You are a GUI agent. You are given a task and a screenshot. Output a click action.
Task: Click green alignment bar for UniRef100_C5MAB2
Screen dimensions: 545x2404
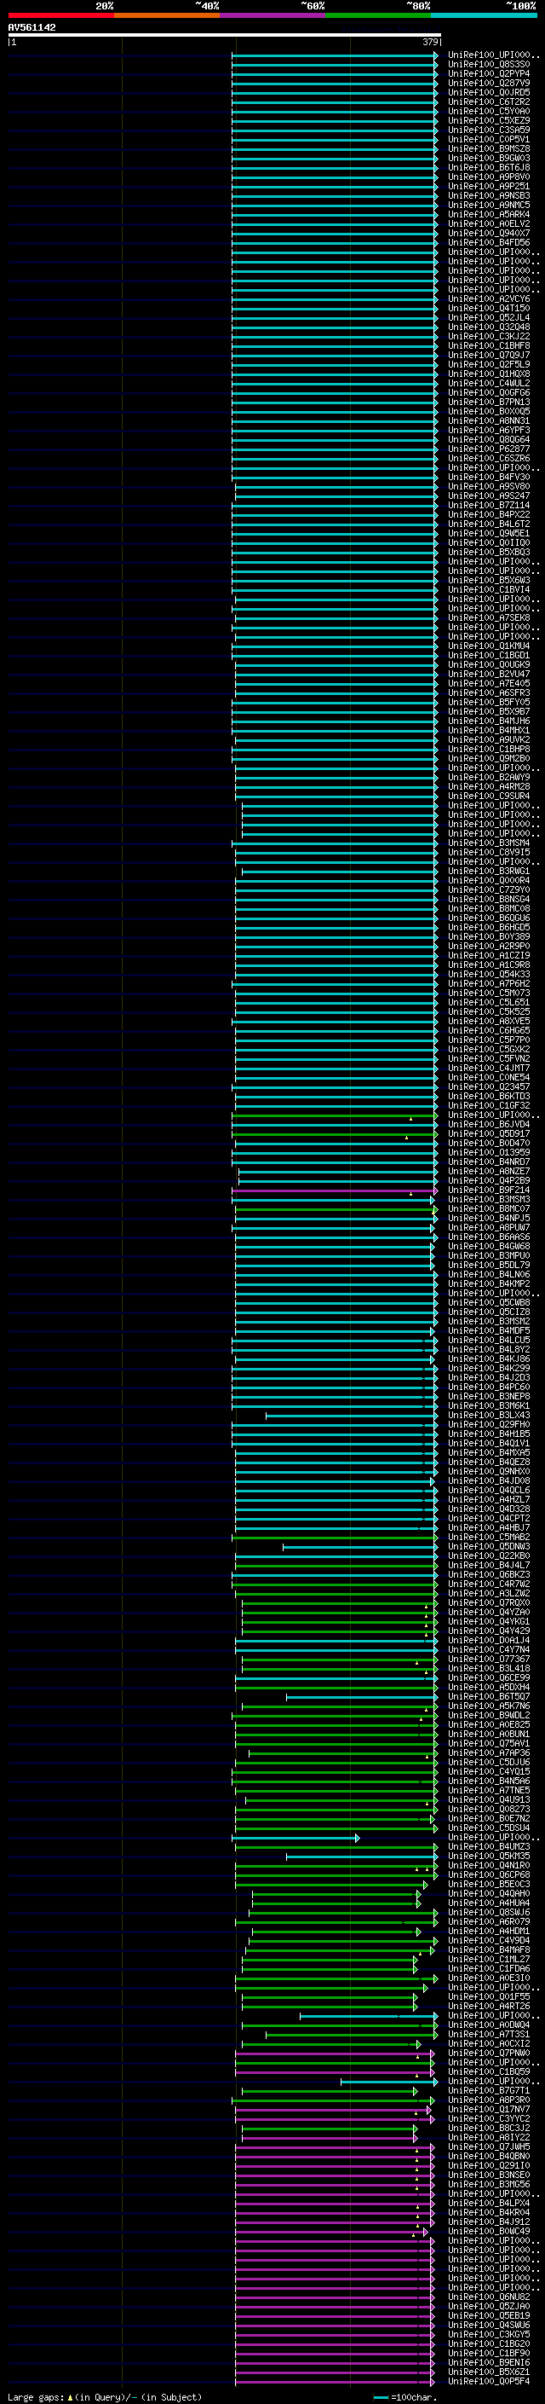(x=335, y=1537)
